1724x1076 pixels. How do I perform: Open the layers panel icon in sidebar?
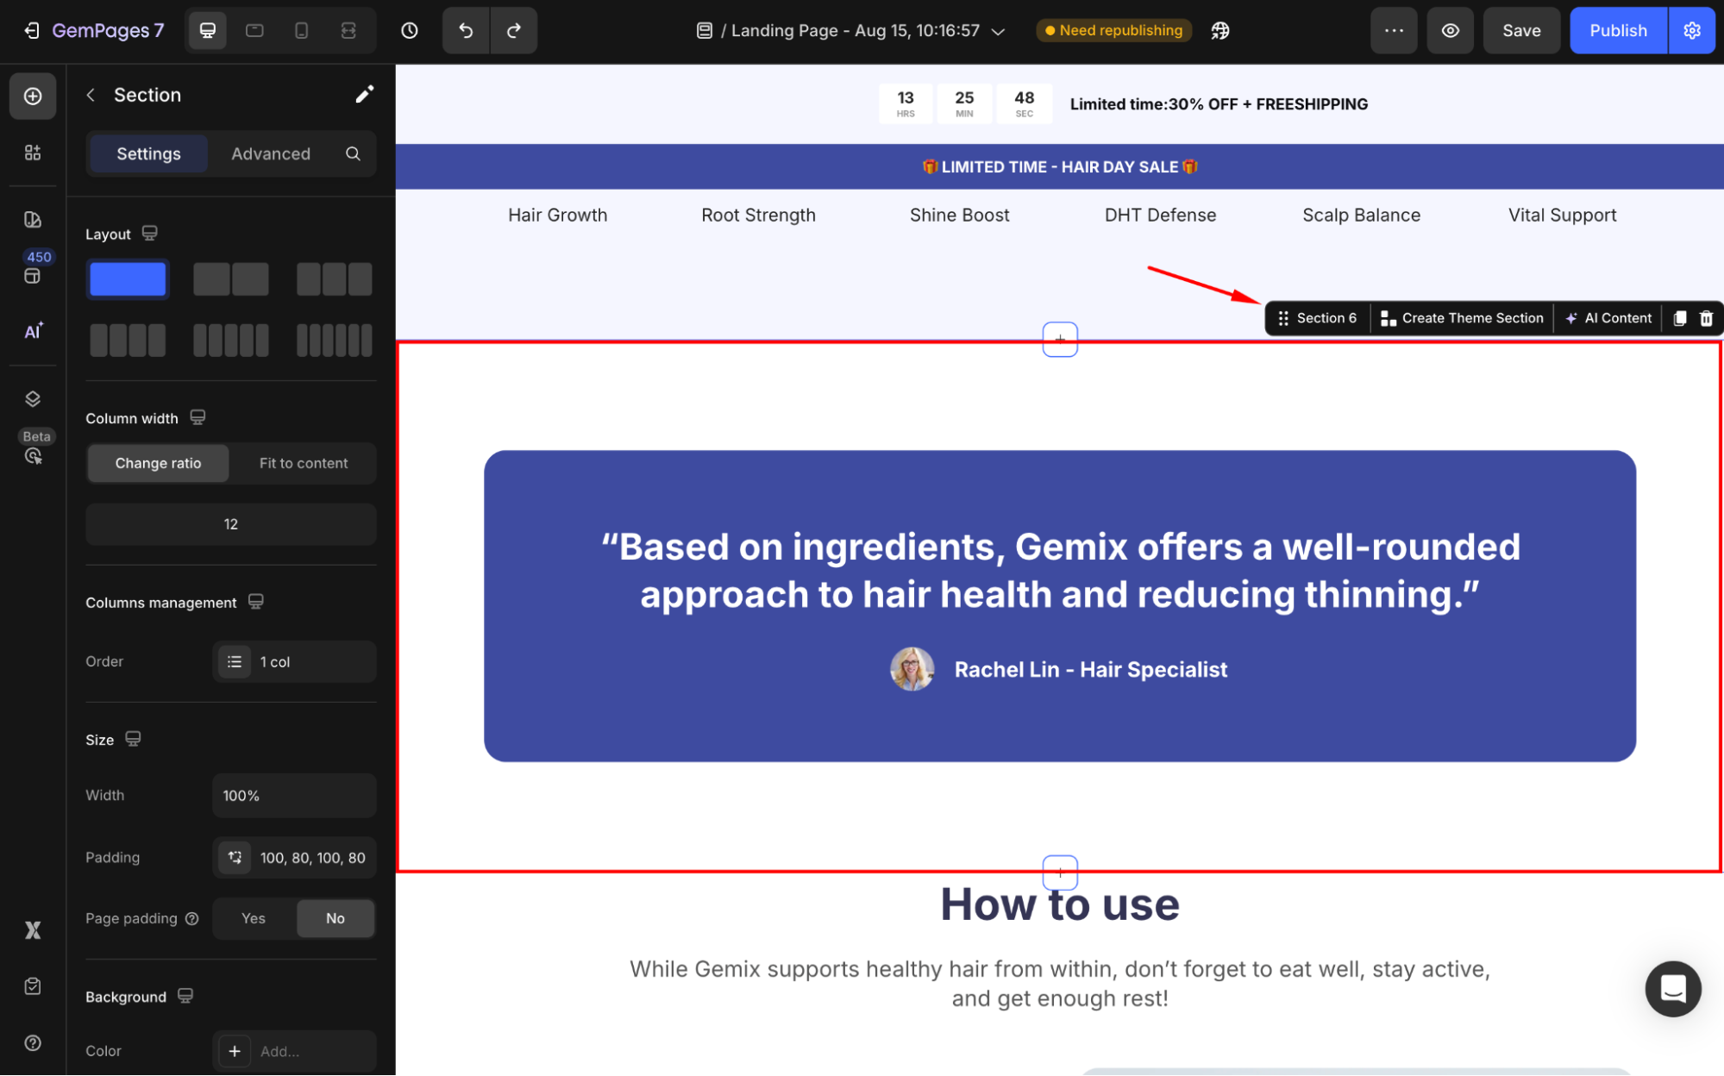(33, 398)
